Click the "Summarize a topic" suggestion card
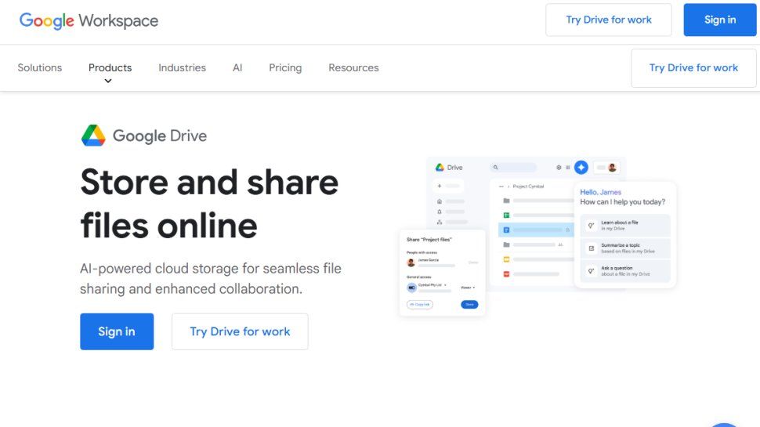This screenshot has width=760, height=427. (624, 248)
